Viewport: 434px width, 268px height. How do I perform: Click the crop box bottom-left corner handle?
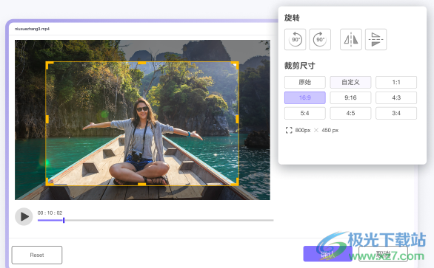point(49,182)
